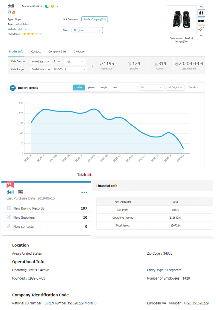Open the ALL dropdown in Import Trends
Image resolution: width=216 pixels, height=310 pixels.
(x=151, y=87)
